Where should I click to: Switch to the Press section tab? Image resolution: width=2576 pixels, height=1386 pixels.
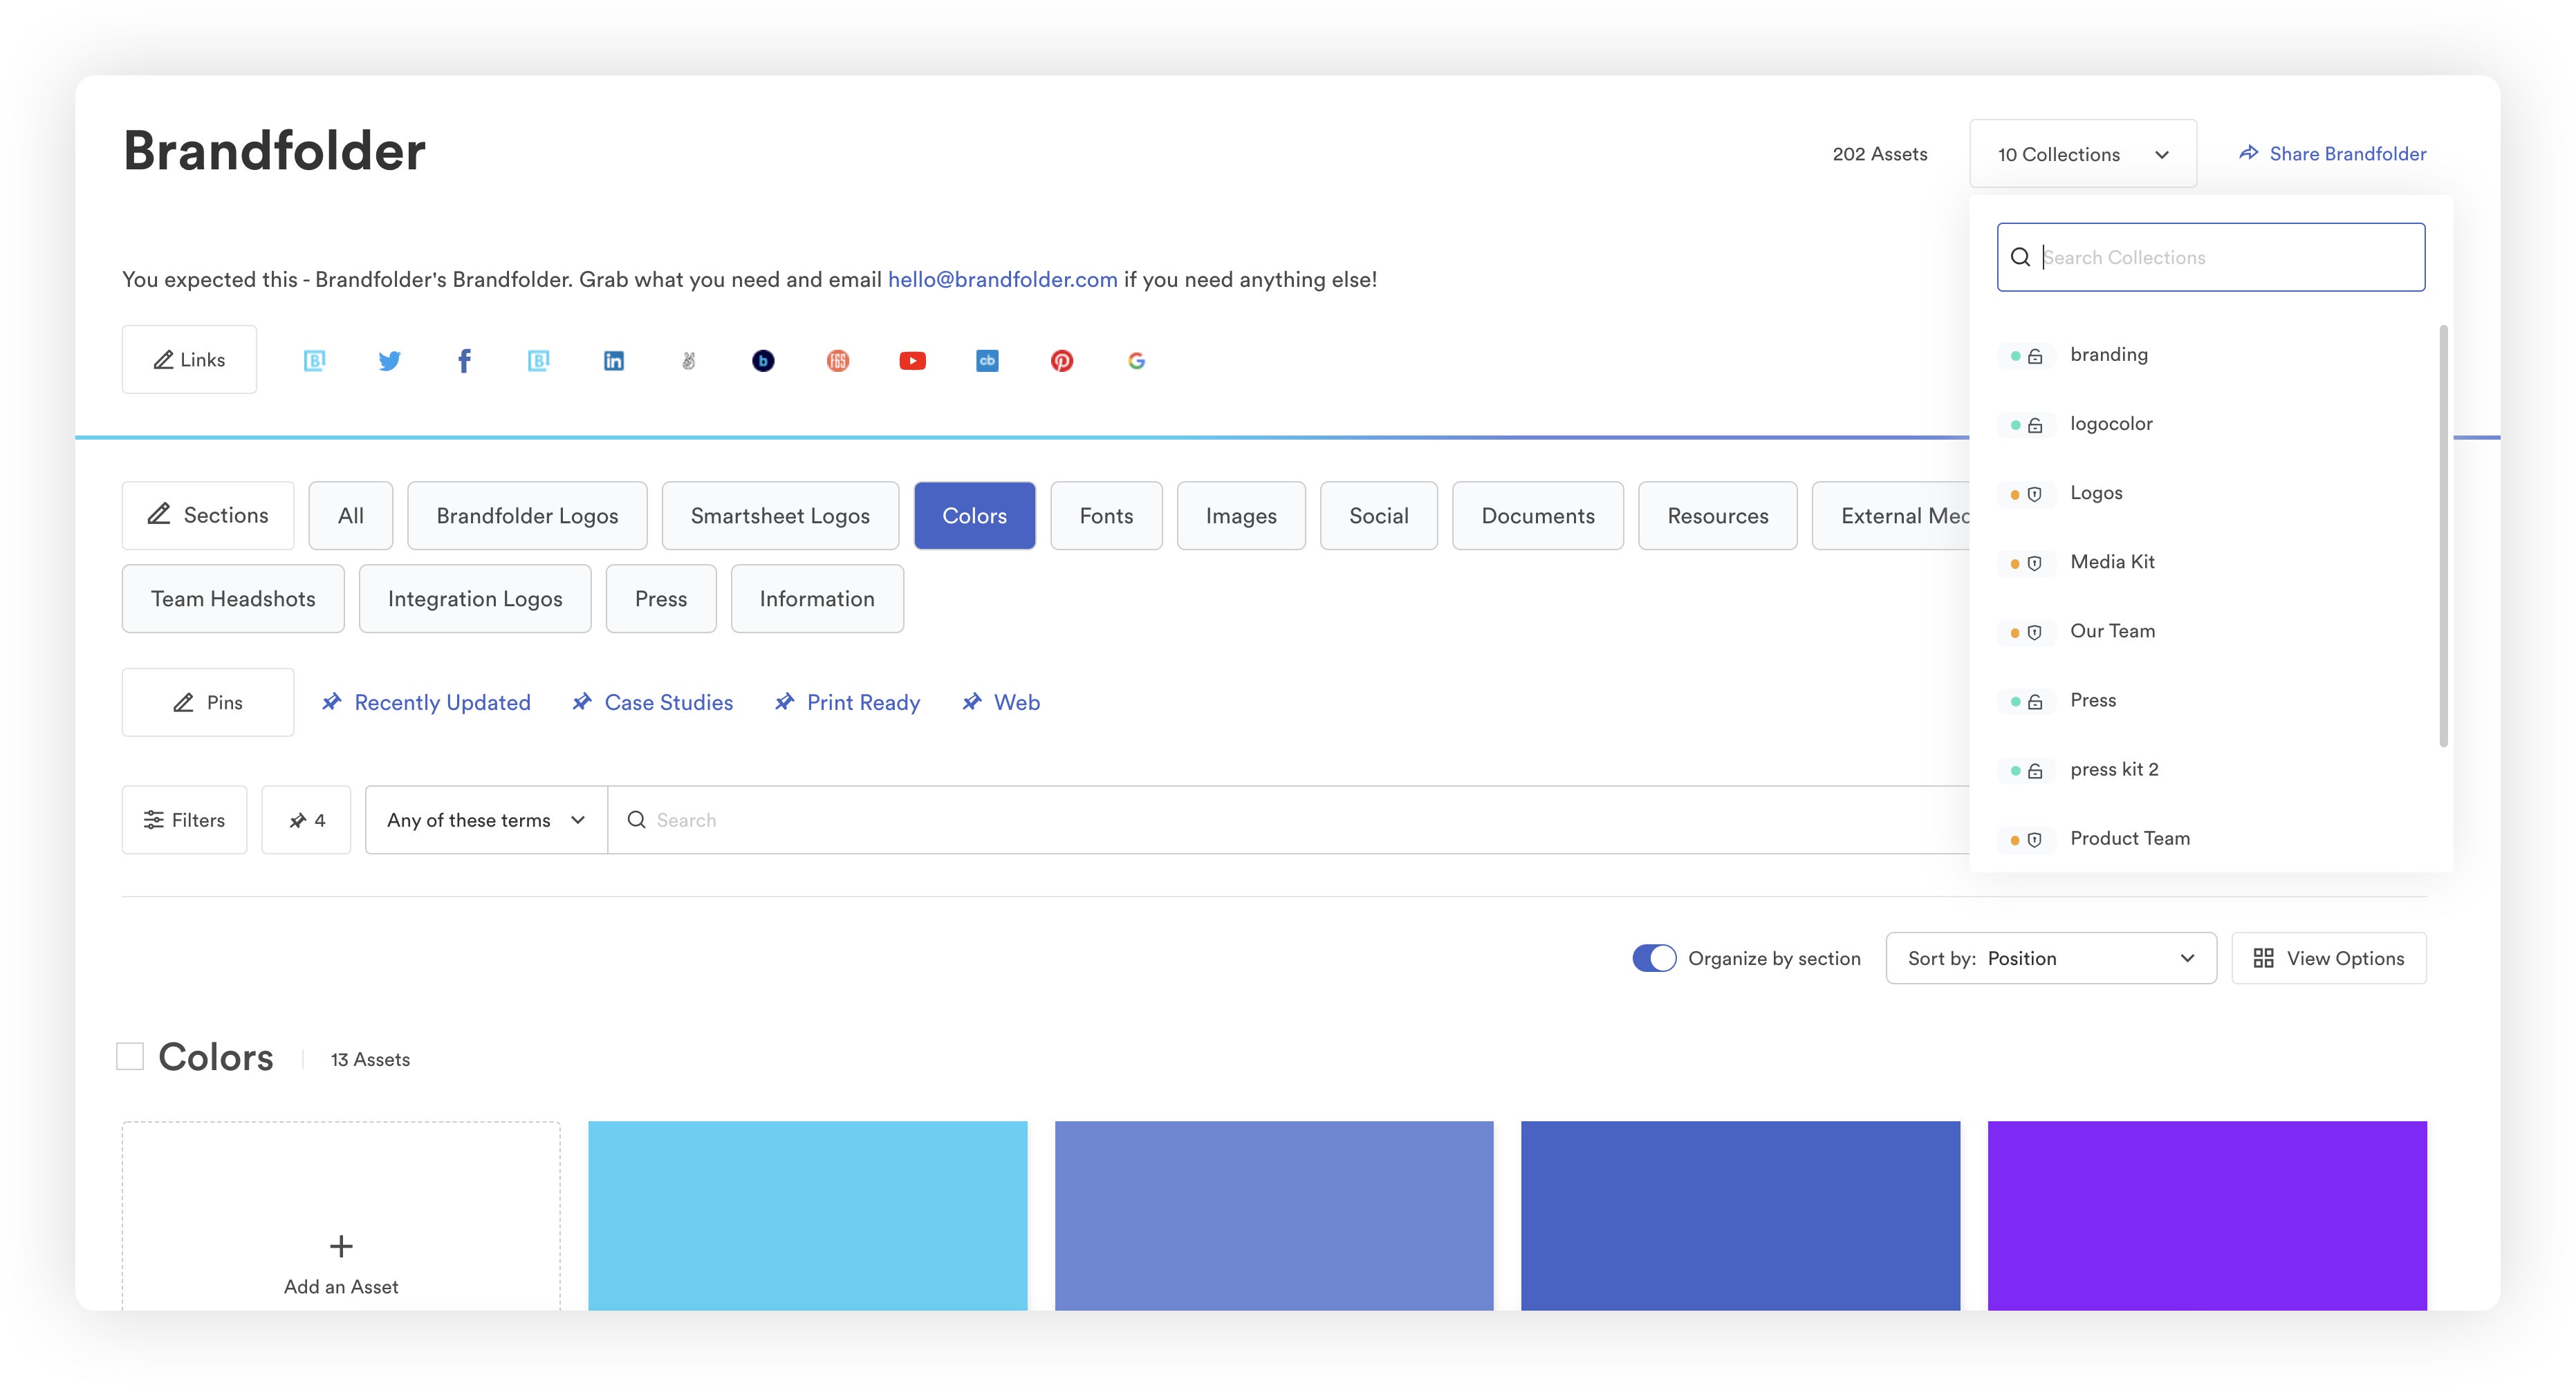[661, 599]
